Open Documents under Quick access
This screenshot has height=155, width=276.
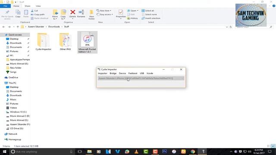click(16, 47)
